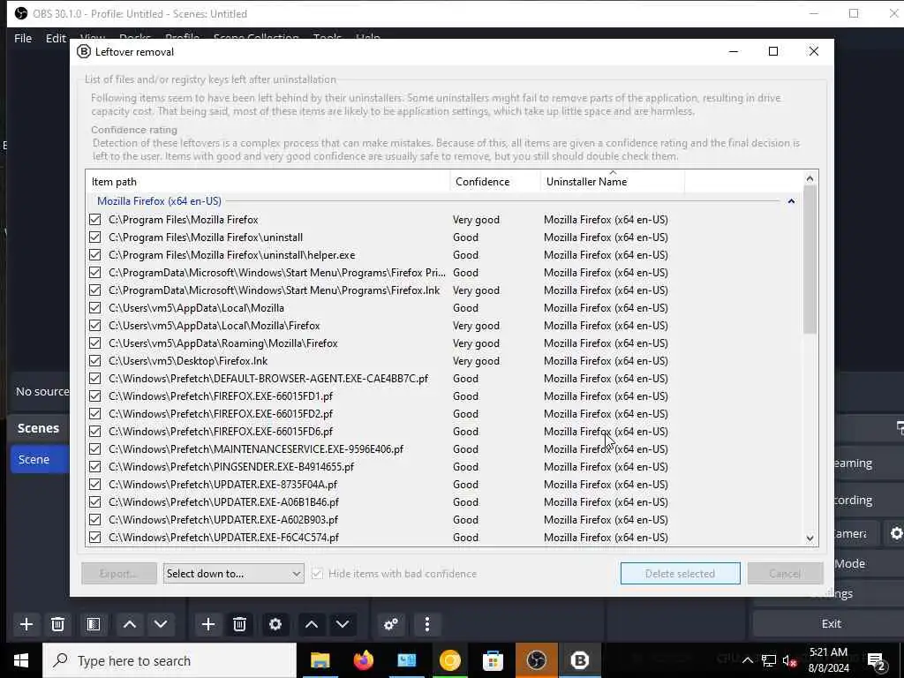
Task: Click Cancel in Leftover removal
Action: click(785, 574)
